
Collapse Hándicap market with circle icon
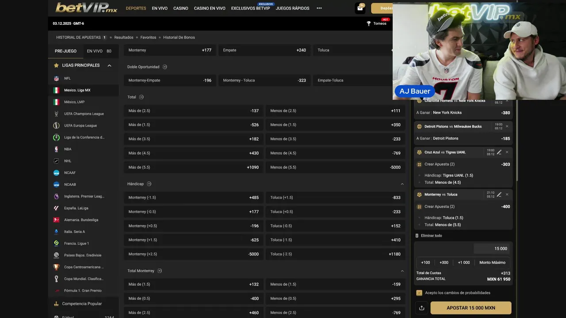click(x=149, y=184)
